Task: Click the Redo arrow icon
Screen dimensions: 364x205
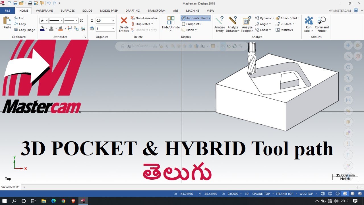Action: click(x=54, y=3)
